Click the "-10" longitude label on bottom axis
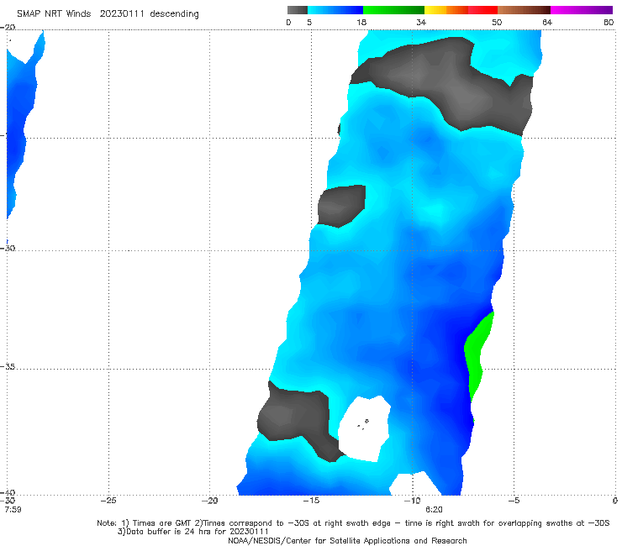This screenshot has height=546, width=622. (x=412, y=501)
